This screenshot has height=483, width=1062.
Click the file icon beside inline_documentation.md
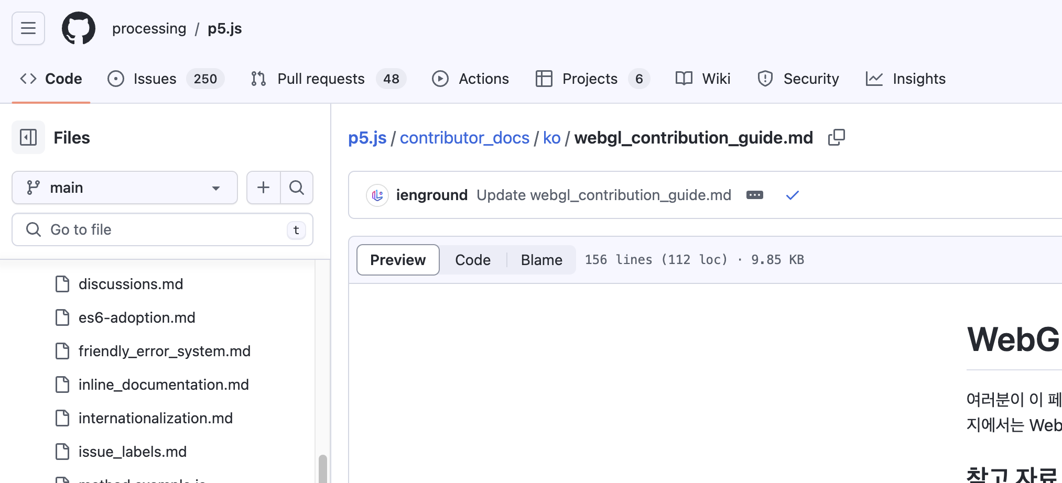62,385
